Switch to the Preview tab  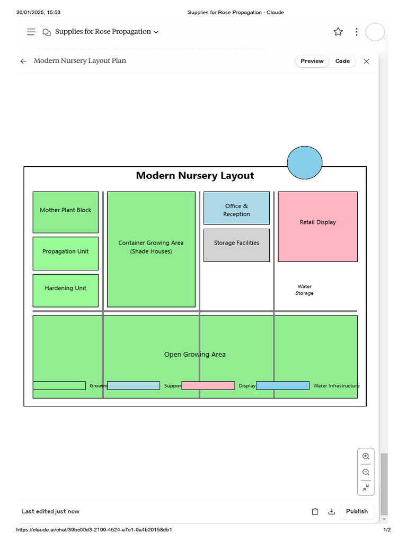tap(312, 61)
